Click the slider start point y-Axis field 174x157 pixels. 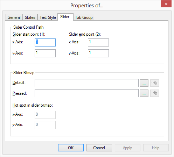(45, 53)
